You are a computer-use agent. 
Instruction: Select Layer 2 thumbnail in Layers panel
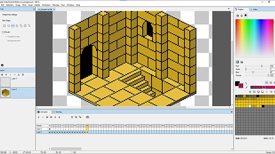pyautogui.click(x=5, y=93)
